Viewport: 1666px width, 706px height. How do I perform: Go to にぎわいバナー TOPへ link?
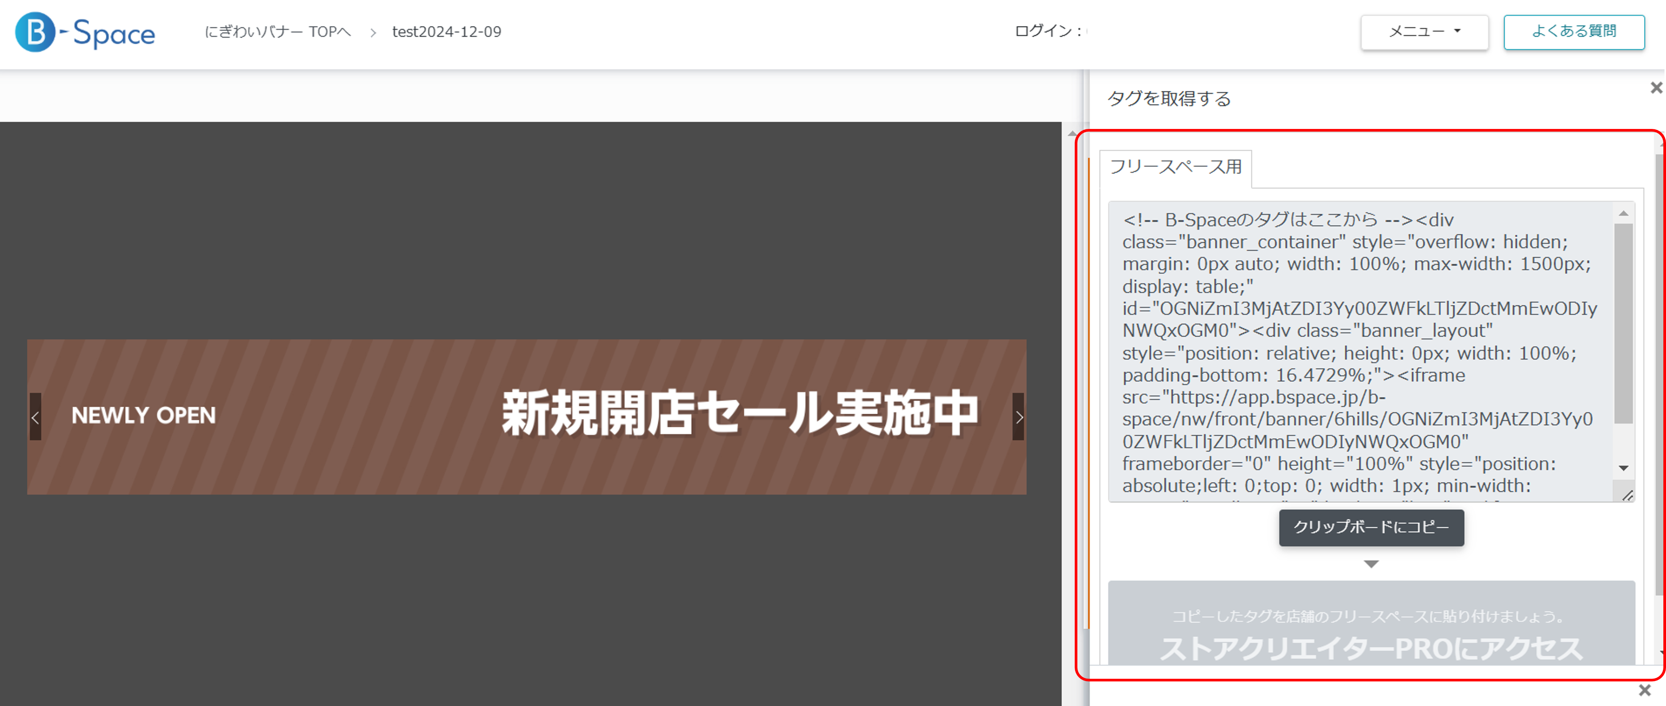pos(277,32)
